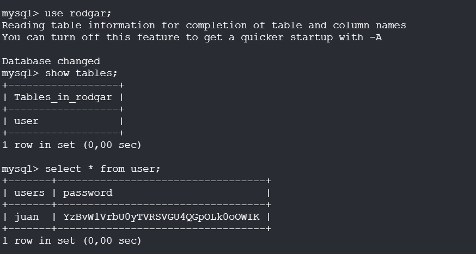Click the '1 row in set' below tables list
This screenshot has width=476, height=254.
tap(71, 145)
